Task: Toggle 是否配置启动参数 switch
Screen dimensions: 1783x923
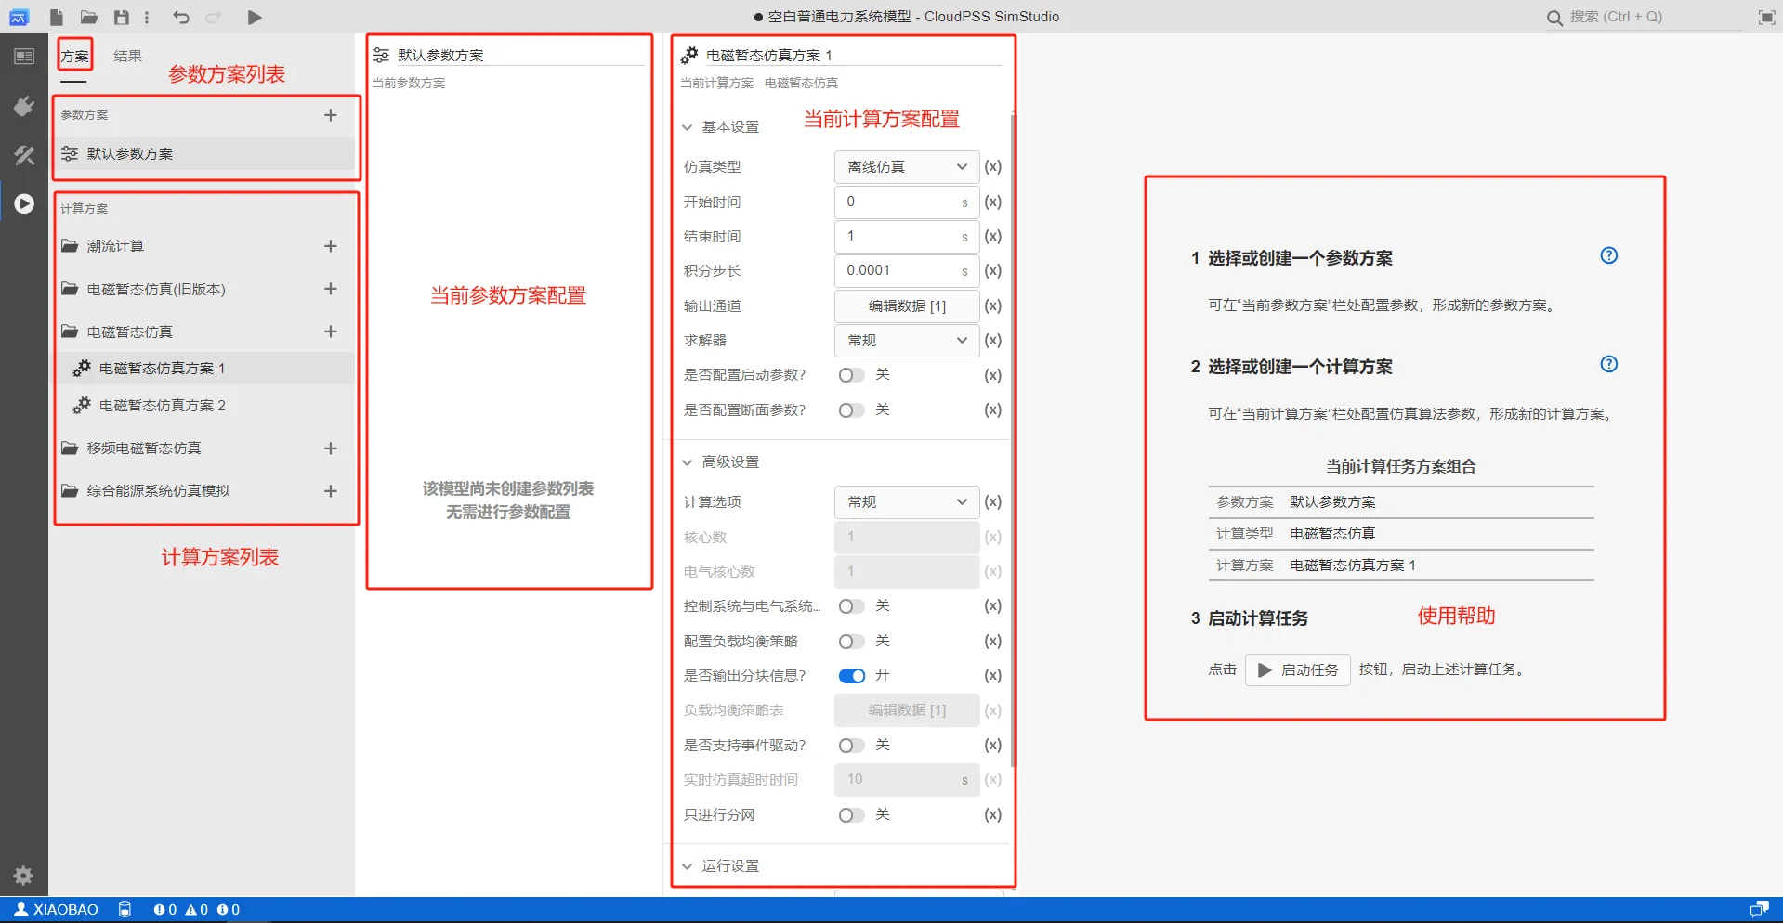Action: pyautogui.click(x=851, y=375)
